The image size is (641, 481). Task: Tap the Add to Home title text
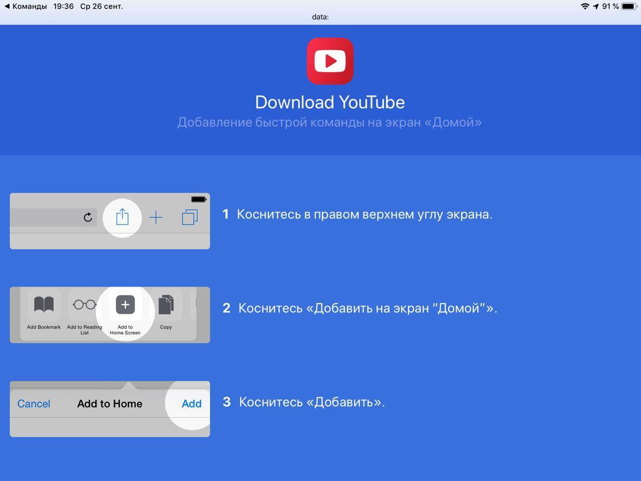[x=110, y=404]
